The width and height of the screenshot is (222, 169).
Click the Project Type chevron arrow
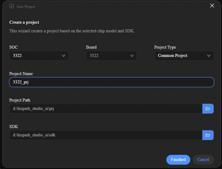209,56
